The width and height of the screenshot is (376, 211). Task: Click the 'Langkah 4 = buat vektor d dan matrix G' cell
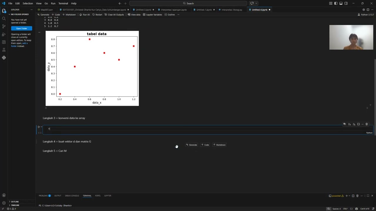click(67, 142)
